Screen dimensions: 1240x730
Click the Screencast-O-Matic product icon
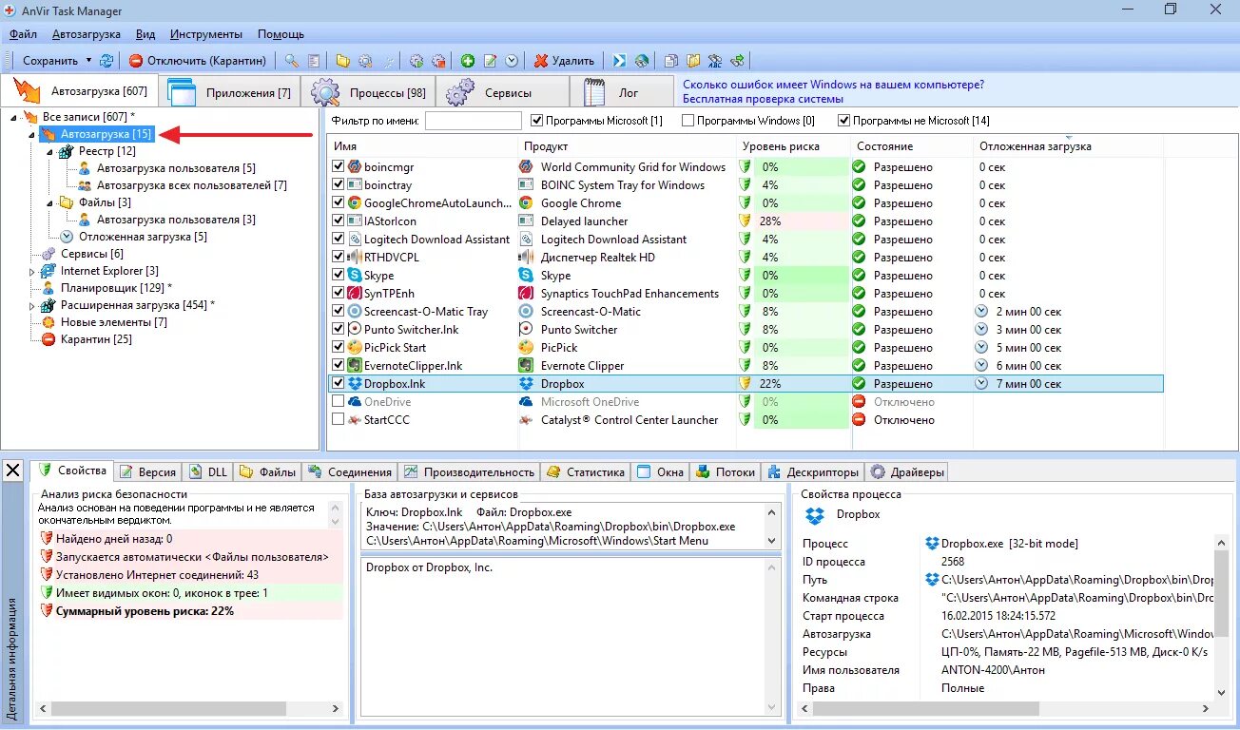coord(526,312)
